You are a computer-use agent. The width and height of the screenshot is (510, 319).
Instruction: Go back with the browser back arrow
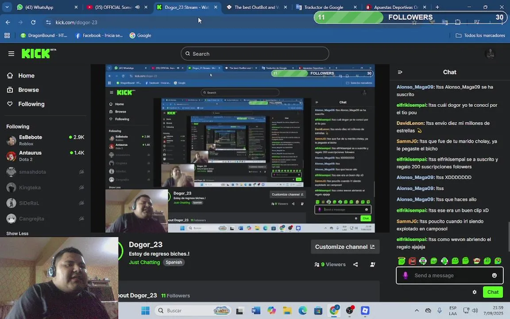pyautogui.click(x=8, y=22)
